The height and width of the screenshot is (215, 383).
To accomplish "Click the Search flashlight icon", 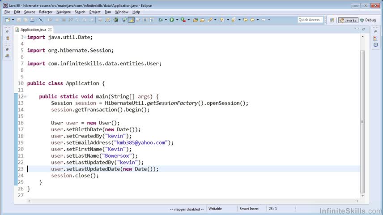I will [x=209, y=20].
